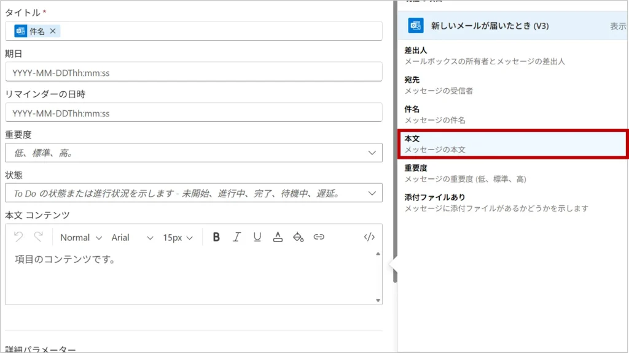The image size is (629, 353).
Task: Open the highlight fill color tool
Action: point(298,237)
